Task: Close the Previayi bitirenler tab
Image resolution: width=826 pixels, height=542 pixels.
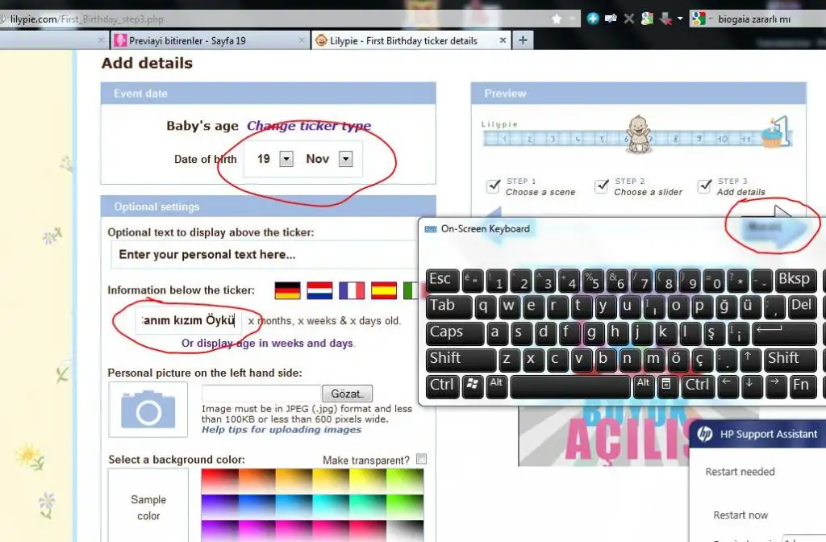Action: [302, 40]
